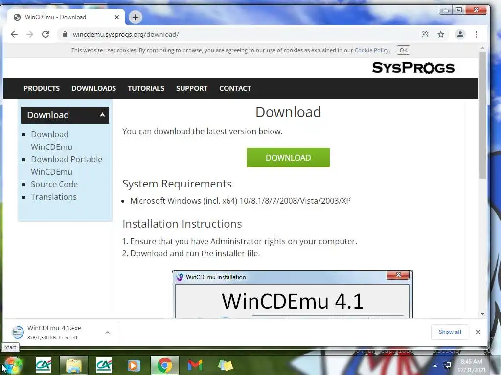The image size is (501, 375).
Task: Click the green DOWNLOAD button
Action: [x=288, y=158]
